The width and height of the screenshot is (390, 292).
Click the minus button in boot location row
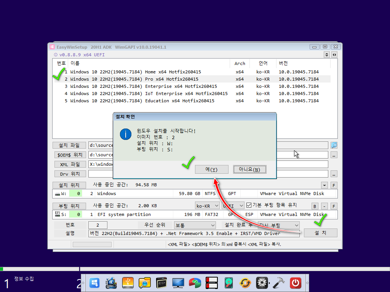click(324, 206)
